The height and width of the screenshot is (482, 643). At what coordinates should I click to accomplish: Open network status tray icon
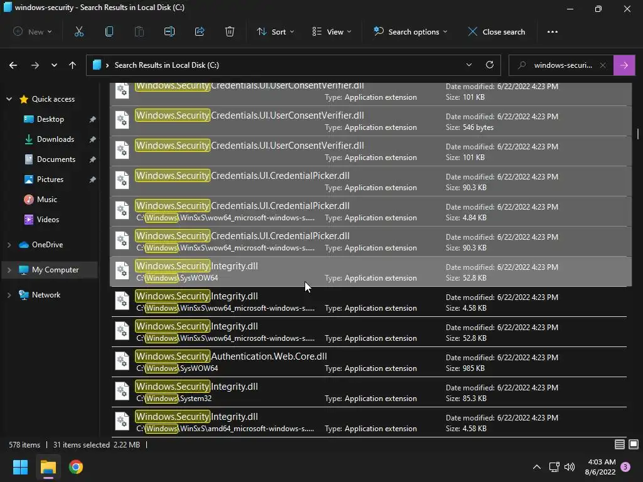coord(554,467)
